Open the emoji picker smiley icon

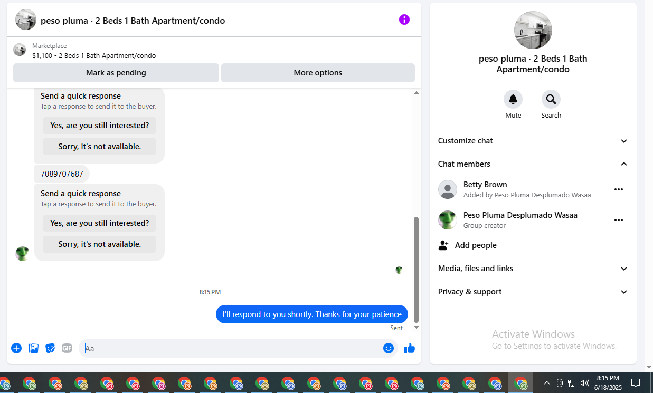[x=389, y=348]
